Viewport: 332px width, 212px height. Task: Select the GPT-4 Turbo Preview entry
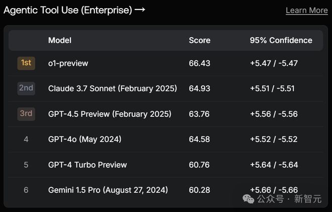pyautogui.click(x=87, y=165)
